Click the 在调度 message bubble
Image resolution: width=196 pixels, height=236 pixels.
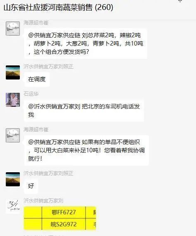37,79
